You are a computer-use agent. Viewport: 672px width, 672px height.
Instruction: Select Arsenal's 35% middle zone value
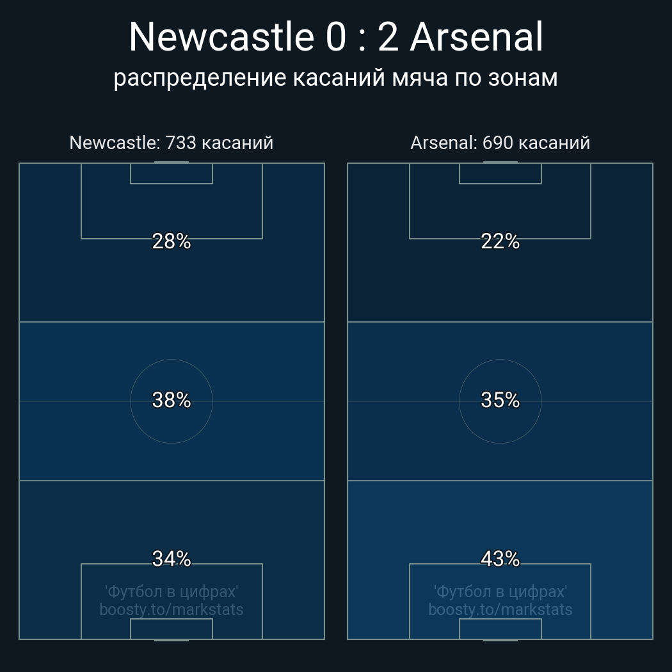pyautogui.click(x=500, y=400)
